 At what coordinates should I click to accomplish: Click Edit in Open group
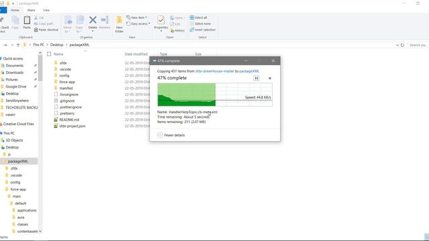[x=175, y=24]
